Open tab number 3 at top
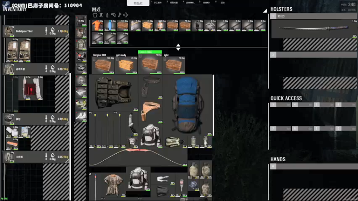358x201 pixels. tap(174, 3)
